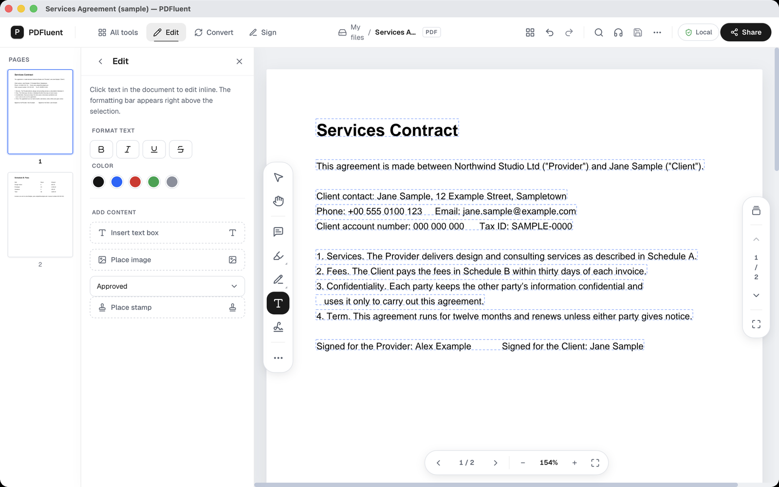Viewport: 779px width, 487px height.
Task: Go to next page in right rail
Action: [x=756, y=295]
